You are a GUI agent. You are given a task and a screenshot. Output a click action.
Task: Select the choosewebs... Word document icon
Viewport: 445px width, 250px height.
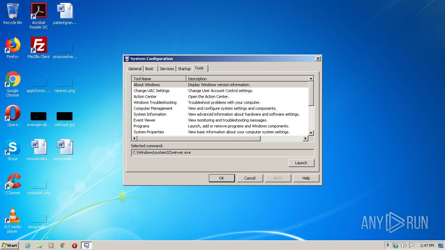point(39,150)
